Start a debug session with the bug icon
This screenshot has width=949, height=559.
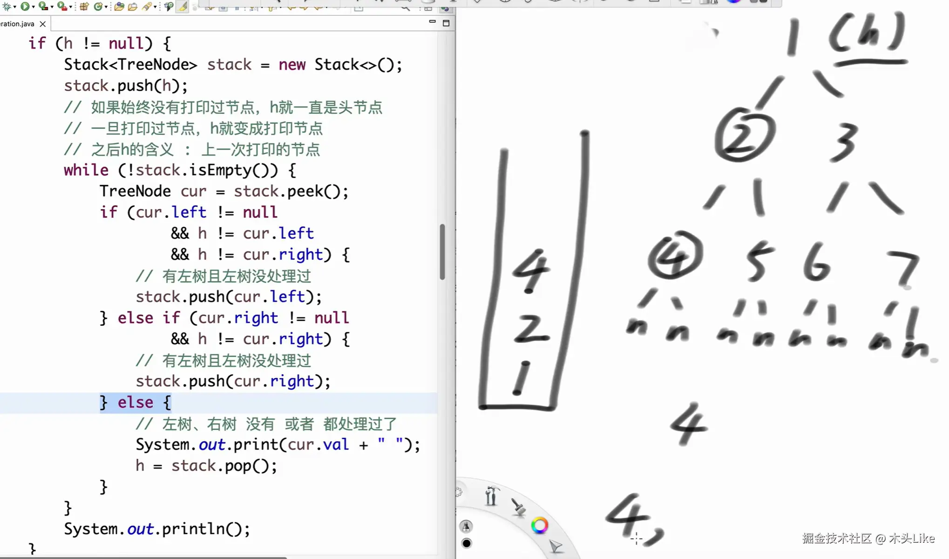point(6,7)
